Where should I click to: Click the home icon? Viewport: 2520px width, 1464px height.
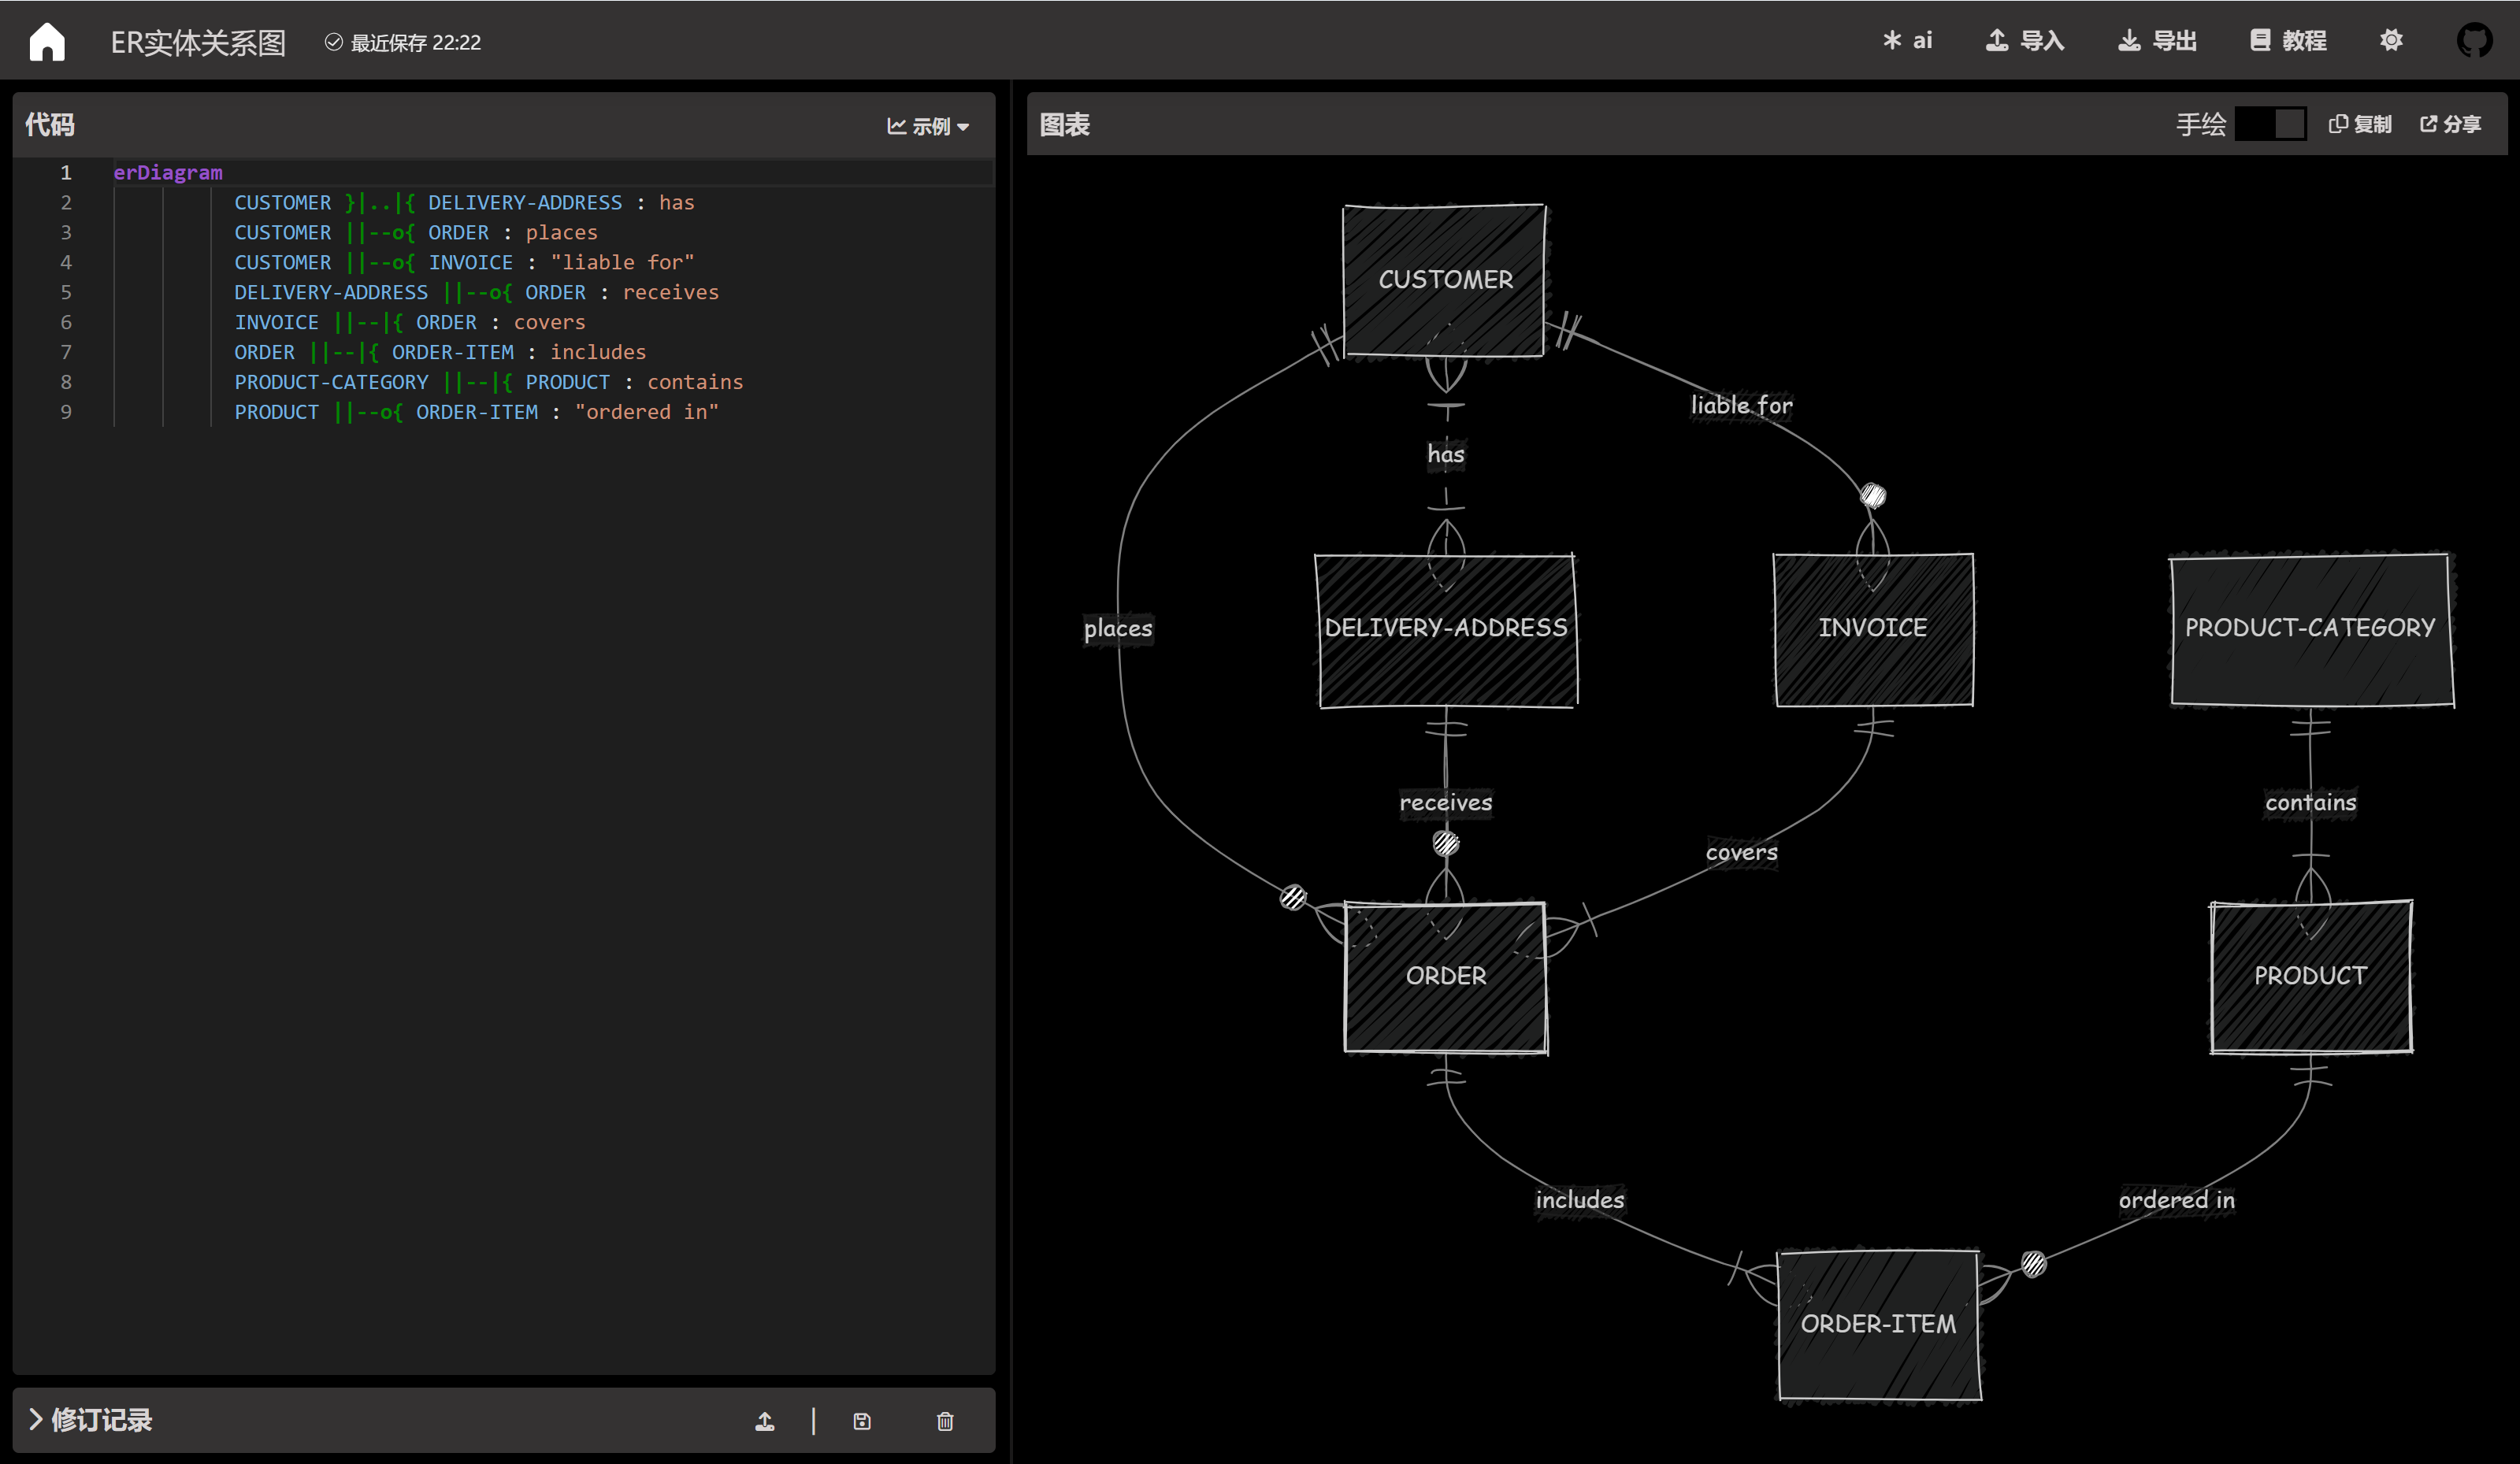pos(47,42)
